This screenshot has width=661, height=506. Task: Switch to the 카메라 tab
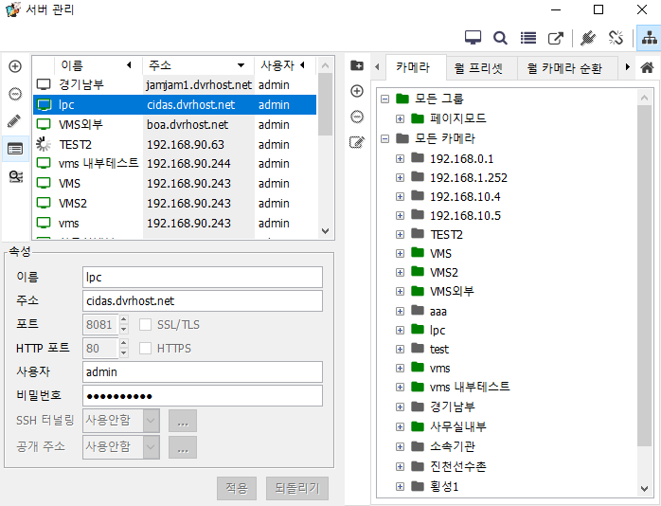(416, 67)
